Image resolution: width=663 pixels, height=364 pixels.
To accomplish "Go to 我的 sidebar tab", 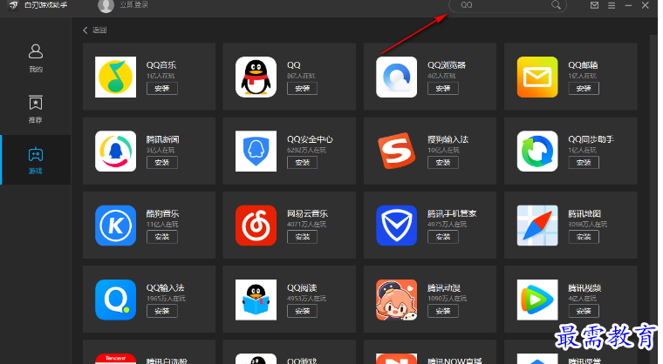I will point(36,58).
